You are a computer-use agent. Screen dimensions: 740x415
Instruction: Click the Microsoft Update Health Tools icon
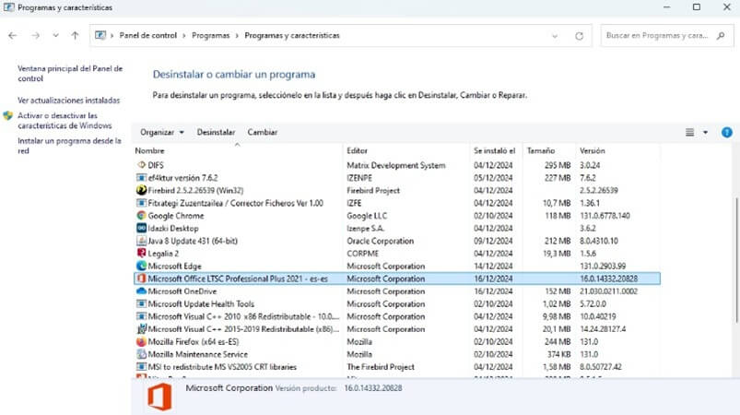(141, 304)
